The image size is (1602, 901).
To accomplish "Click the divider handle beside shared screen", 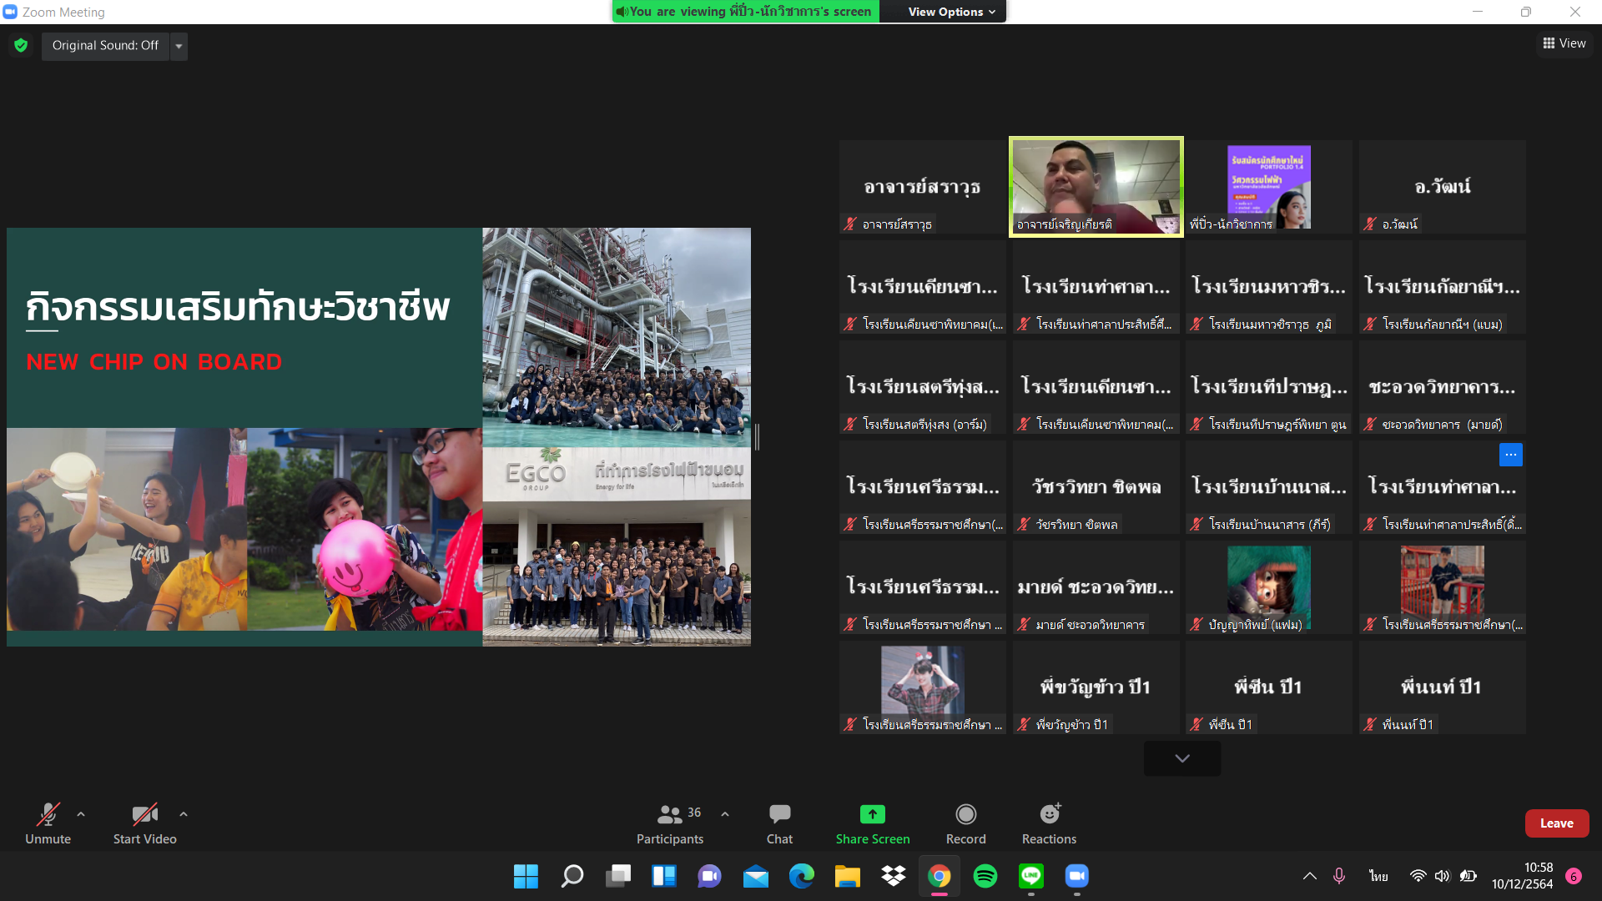I will click(x=757, y=437).
